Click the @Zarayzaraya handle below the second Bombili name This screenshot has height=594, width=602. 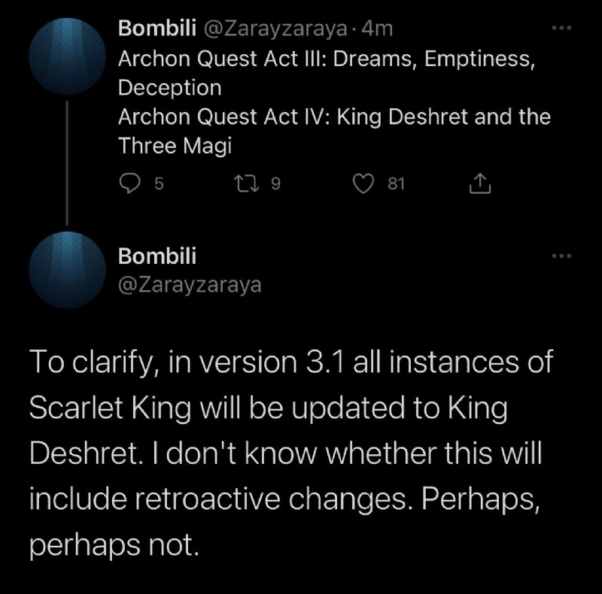[190, 285]
